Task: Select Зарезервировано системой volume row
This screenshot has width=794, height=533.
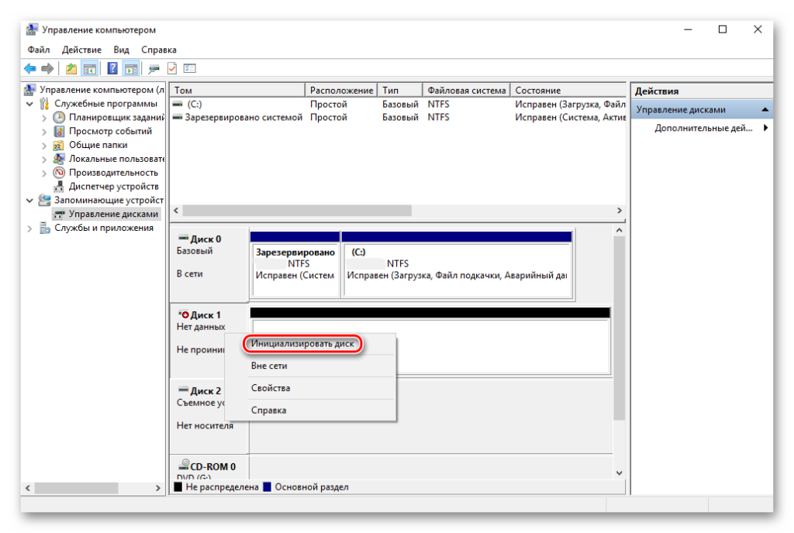Action: click(398, 117)
